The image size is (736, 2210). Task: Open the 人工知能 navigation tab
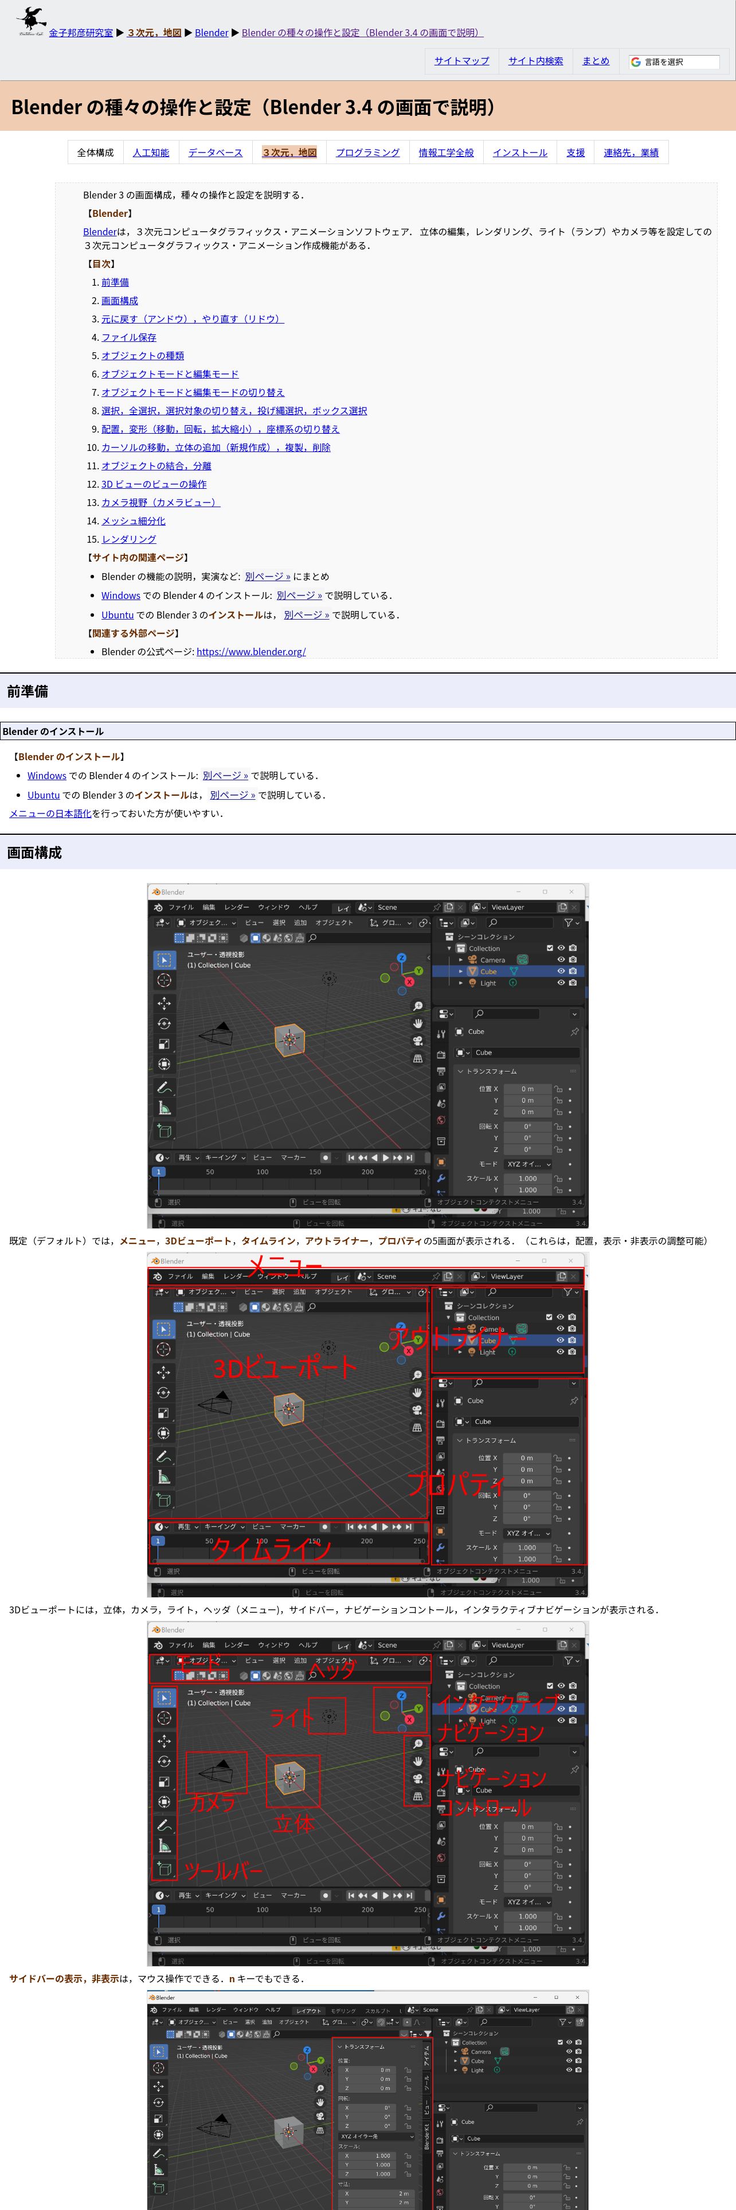(x=151, y=153)
